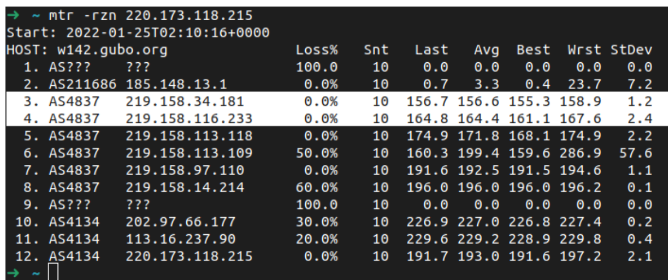669x280 pixels.
Task: Click the StDev column header
Action: (x=631, y=51)
